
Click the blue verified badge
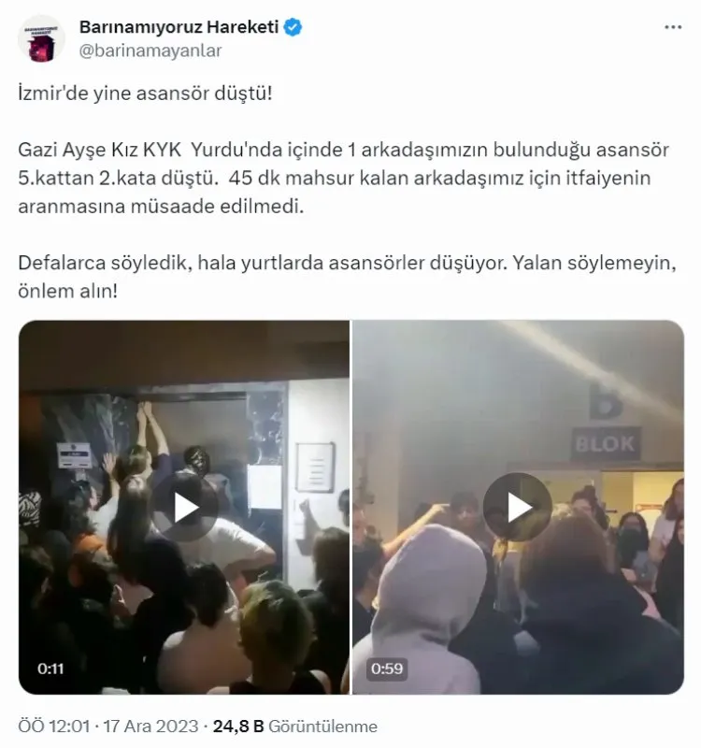pyautogui.click(x=293, y=27)
